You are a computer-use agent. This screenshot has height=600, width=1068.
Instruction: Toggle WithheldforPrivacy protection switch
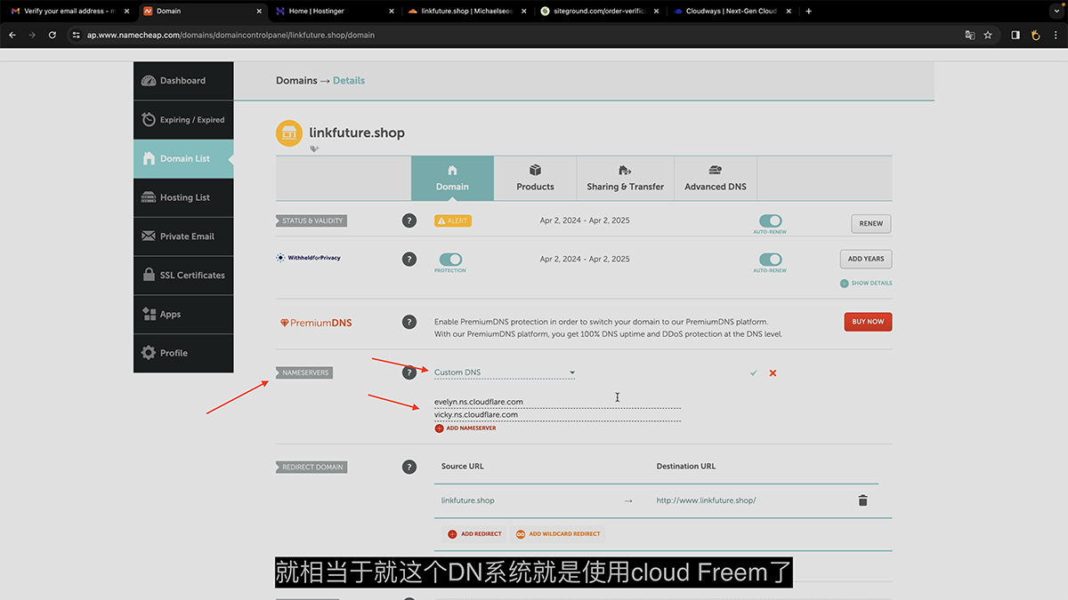click(x=449, y=260)
